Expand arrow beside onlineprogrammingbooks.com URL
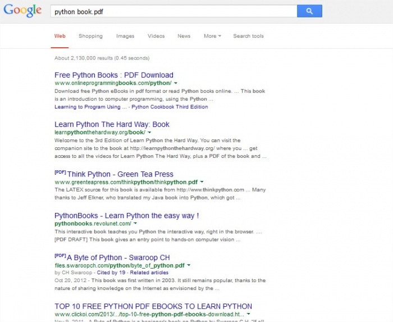The image size is (393, 322). pyautogui.click(x=176, y=83)
